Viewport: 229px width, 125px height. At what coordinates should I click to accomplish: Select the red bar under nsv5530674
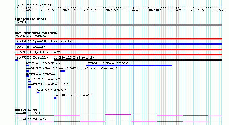pyautogui.click(x=118, y=55)
